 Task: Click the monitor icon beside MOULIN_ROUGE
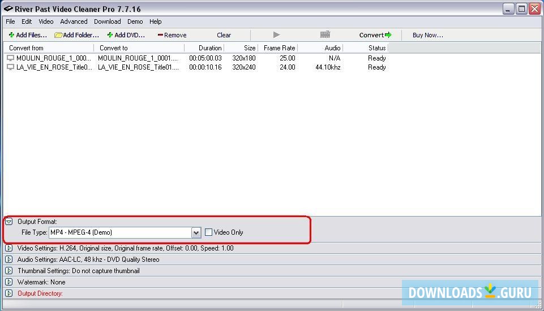(x=10, y=58)
